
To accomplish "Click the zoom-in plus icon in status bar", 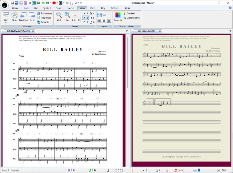I will pyautogui.click(x=218, y=171).
